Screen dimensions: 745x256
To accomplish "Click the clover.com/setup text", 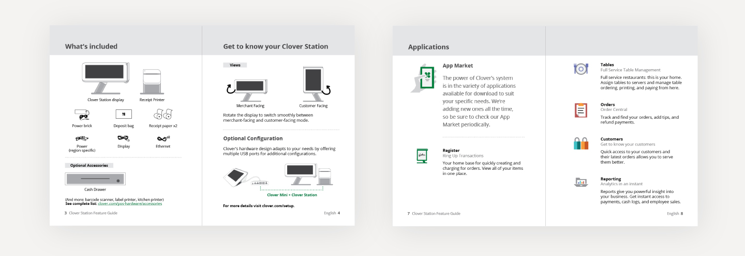I will (x=279, y=206).
